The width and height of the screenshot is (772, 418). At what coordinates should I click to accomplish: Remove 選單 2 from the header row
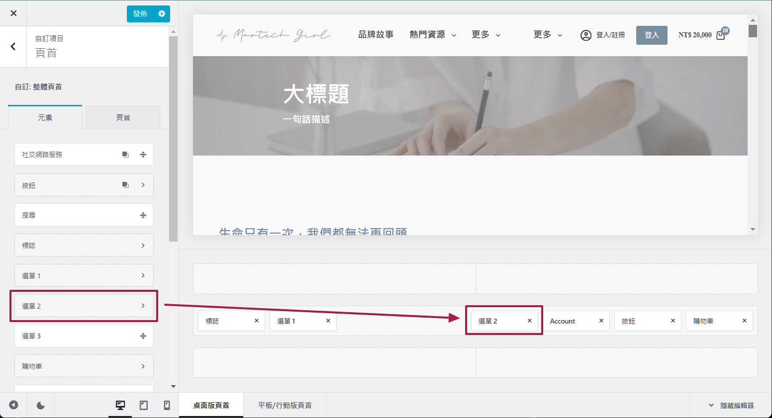pyautogui.click(x=530, y=321)
